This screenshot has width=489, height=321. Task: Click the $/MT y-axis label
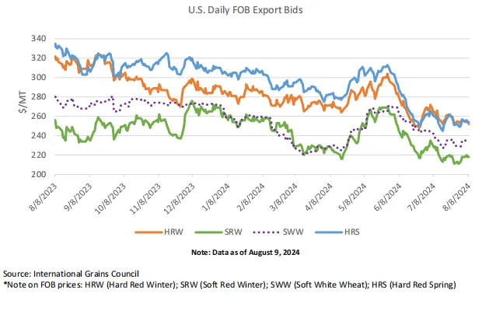23,102
